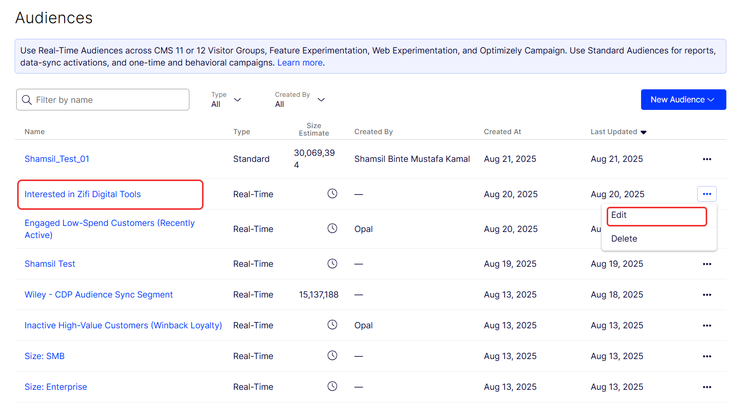The width and height of the screenshot is (738, 409).
Task: Sort the table by Name column header
Action: pyautogui.click(x=34, y=132)
